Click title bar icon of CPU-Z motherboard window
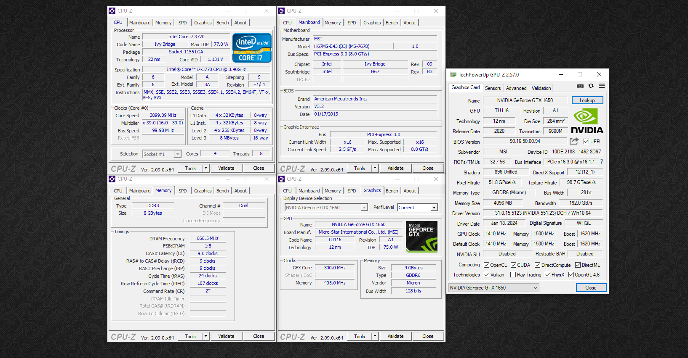Image resolution: width=688 pixels, height=358 pixels. 281,11
